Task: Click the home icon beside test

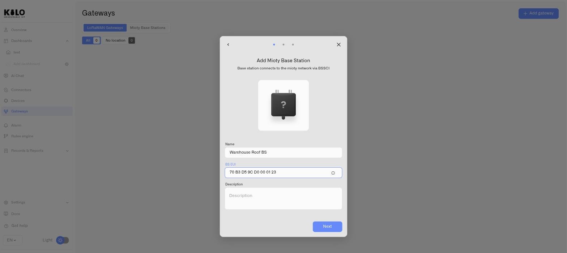Action: click(8, 52)
